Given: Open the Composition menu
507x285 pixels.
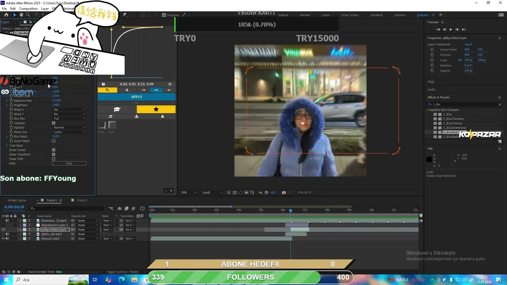Looking at the screenshot, I should pos(28,9).
